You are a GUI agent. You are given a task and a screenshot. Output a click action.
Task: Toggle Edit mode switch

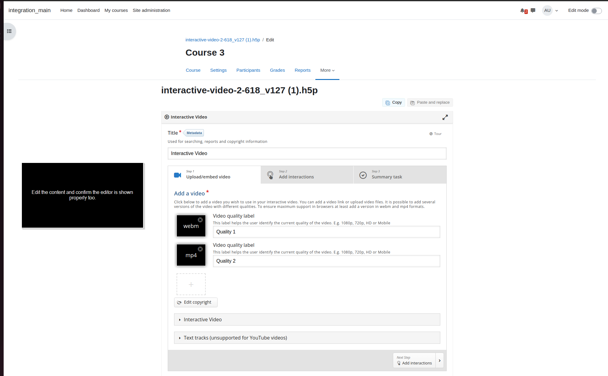pyautogui.click(x=596, y=11)
